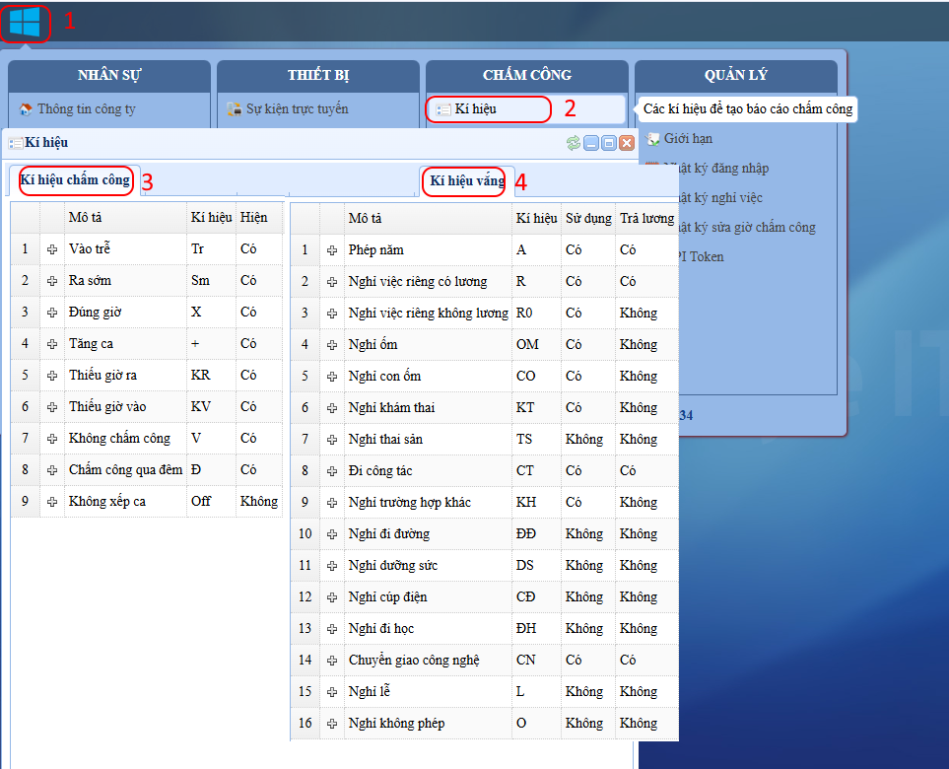Switch to the Kí hiệu chấm công tab

coord(75,180)
